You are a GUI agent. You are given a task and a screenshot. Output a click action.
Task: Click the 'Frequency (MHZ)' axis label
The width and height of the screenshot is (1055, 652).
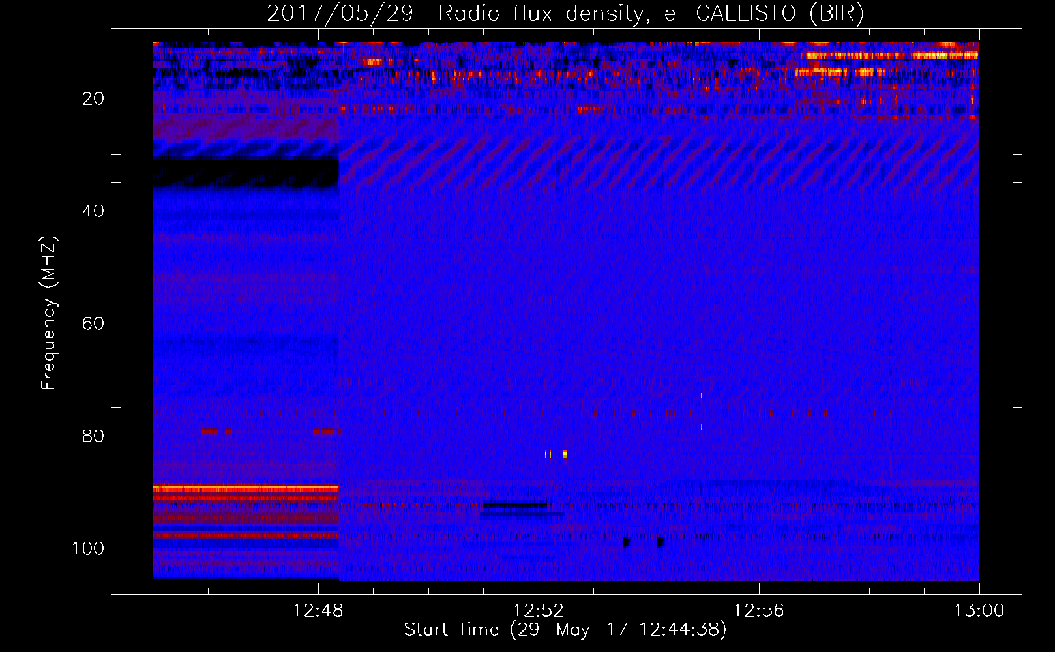[49, 313]
